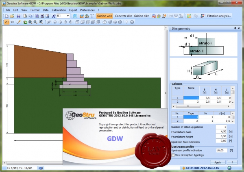Activate the Gabion dike mode

click(142, 16)
